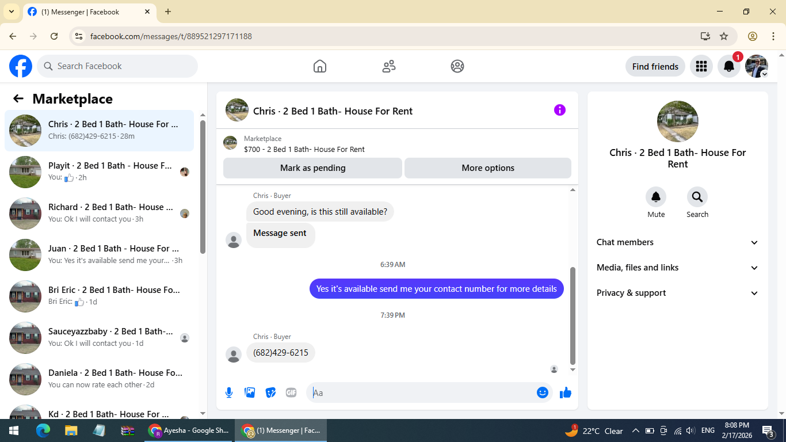This screenshot has height=442, width=786.
Task: Open Windows Start menu
Action: 14,430
